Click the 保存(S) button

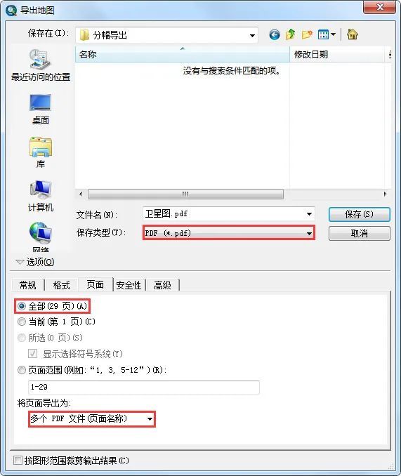click(x=359, y=214)
